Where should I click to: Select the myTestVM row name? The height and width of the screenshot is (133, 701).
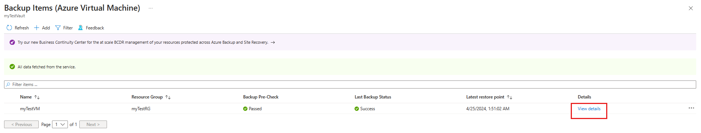tap(30, 109)
